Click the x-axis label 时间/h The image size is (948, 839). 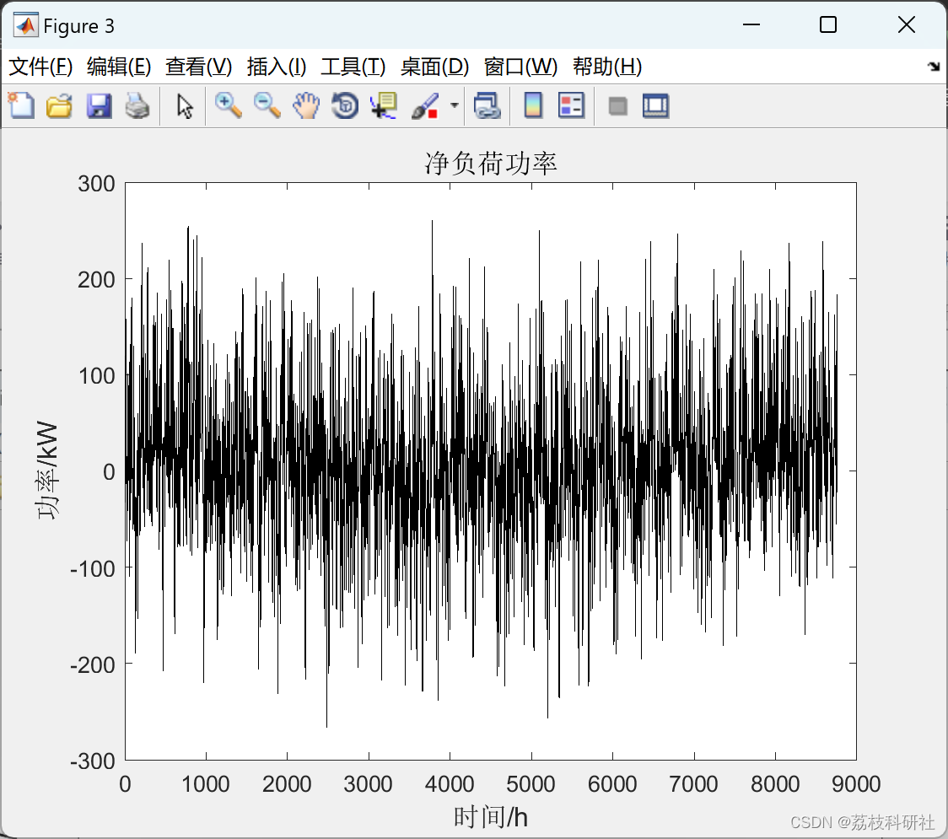(490, 817)
